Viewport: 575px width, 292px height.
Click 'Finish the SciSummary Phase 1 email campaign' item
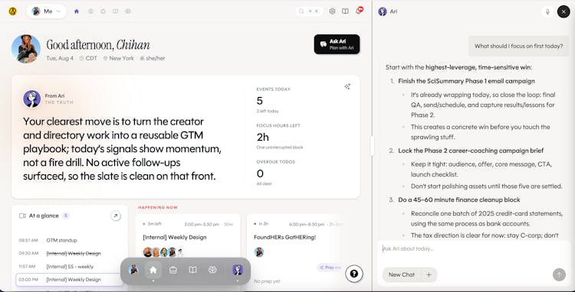(x=466, y=81)
